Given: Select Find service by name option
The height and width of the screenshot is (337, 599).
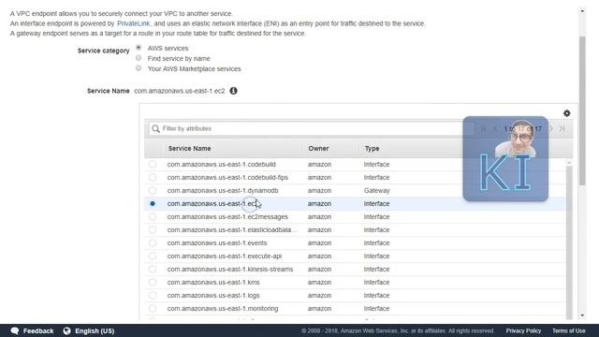Looking at the screenshot, I should click(139, 58).
